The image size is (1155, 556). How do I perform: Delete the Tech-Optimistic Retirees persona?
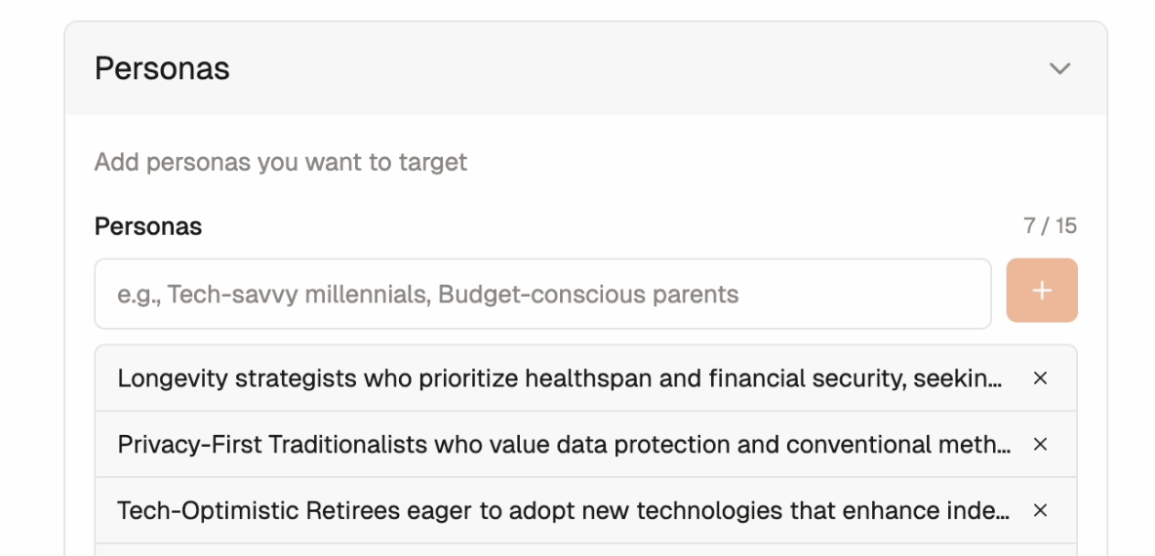(1040, 510)
